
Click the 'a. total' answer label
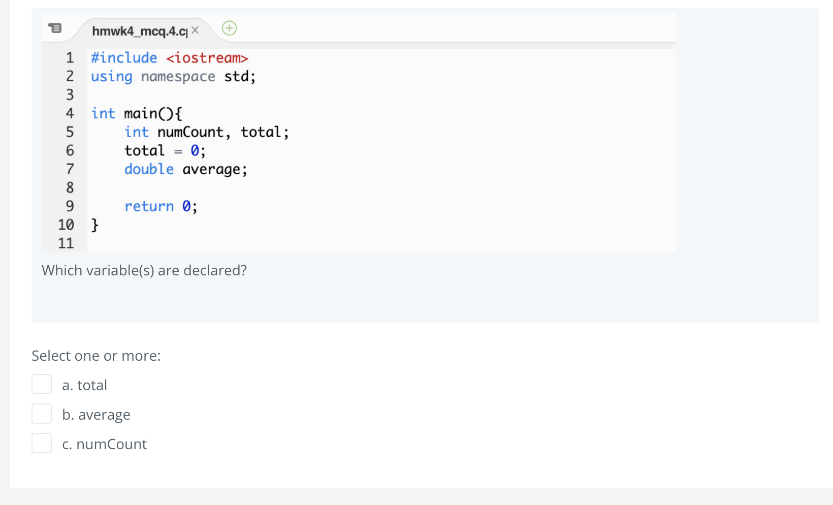point(84,385)
